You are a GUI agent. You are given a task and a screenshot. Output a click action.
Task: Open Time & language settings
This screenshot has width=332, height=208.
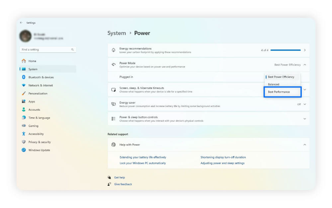48,118
